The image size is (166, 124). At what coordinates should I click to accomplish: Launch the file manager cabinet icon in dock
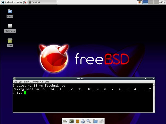pyautogui.click(x=77, y=121)
